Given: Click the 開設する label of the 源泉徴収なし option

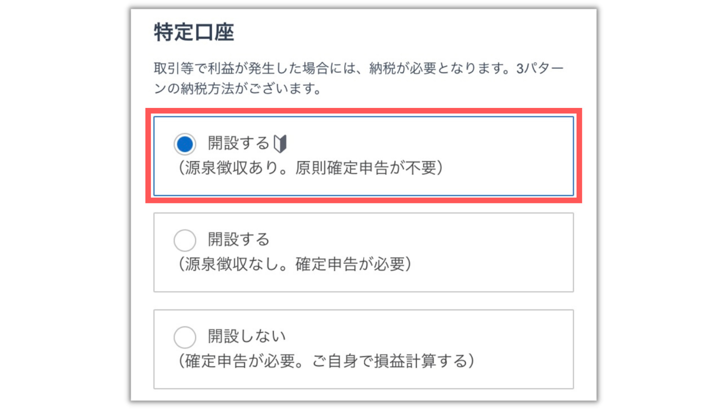Looking at the screenshot, I should click(x=239, y=240).
